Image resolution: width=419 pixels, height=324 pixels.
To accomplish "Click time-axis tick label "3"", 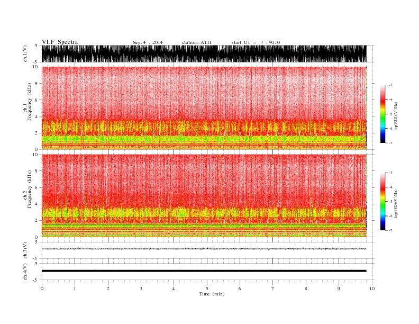I will (141, 289).
